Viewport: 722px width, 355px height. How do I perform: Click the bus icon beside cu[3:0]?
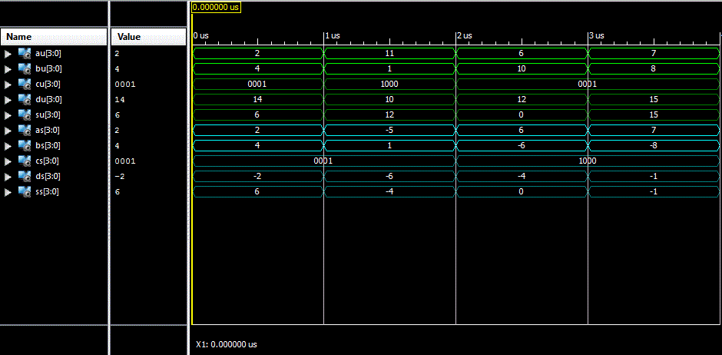click(24, 85)
